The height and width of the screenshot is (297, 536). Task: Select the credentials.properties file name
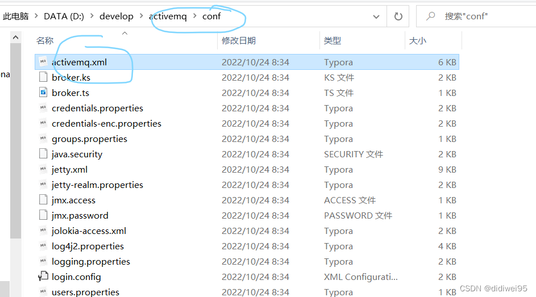point(97,108)
